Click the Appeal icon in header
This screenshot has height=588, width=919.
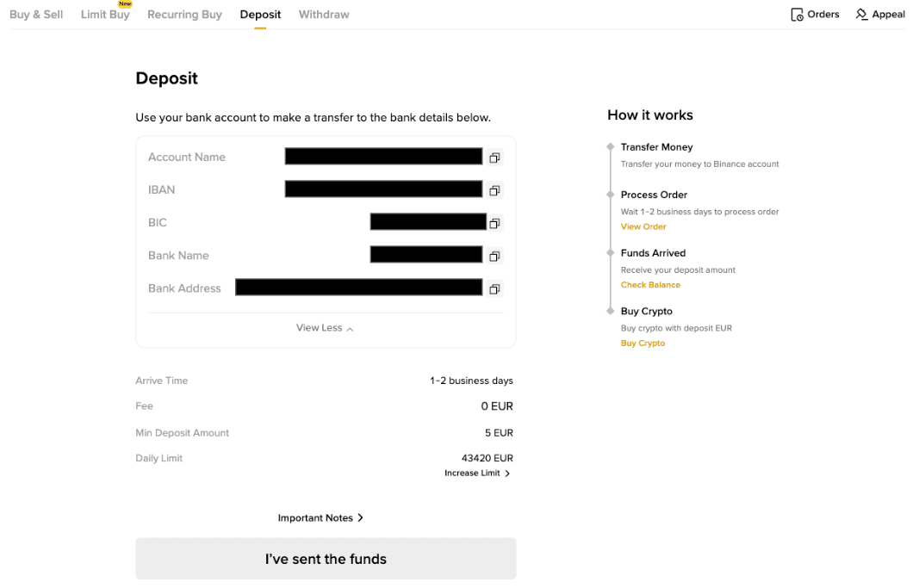[861, 15]
